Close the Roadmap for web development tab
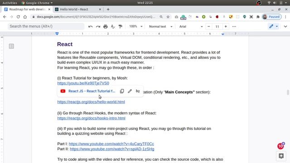 (49, 9)
